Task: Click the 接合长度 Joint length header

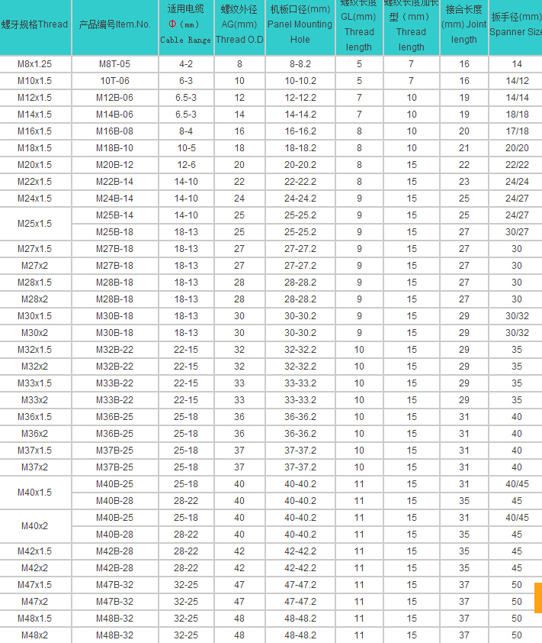Action: tap(463, 24)
